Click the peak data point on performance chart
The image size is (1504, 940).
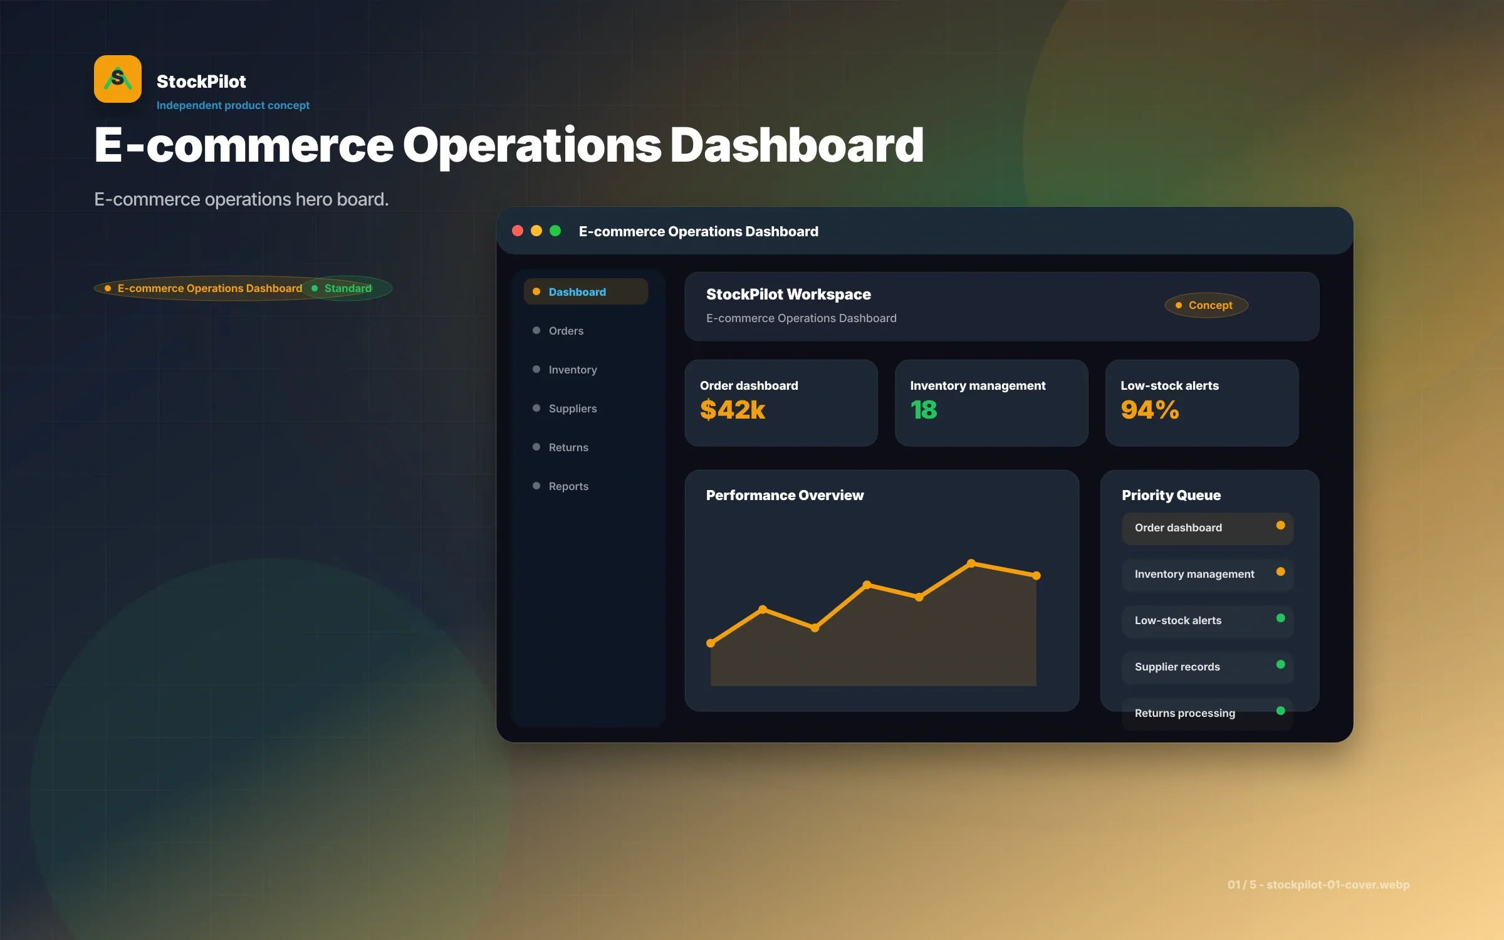[971, 563]
